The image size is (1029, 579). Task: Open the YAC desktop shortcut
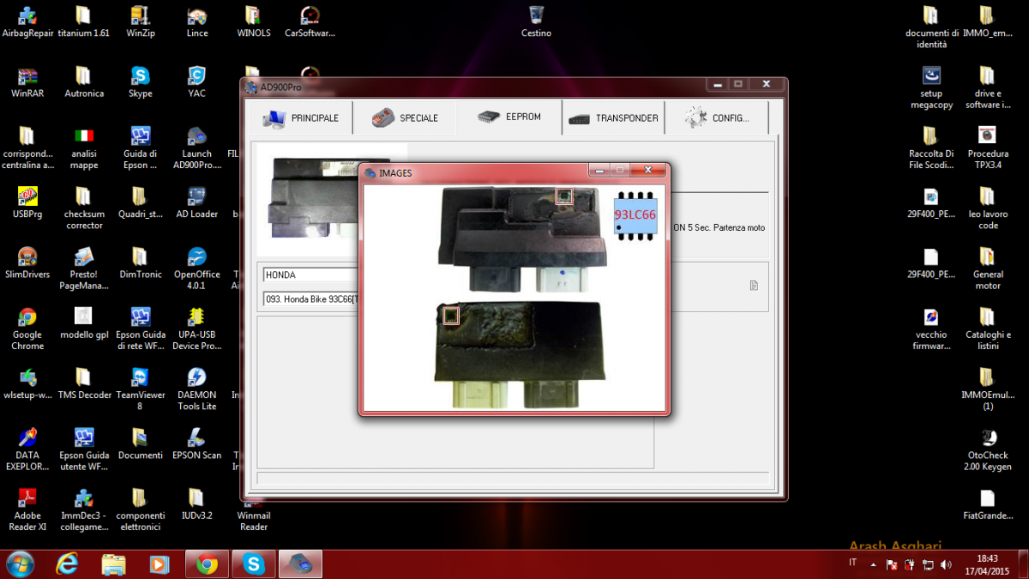click(197, 81)
